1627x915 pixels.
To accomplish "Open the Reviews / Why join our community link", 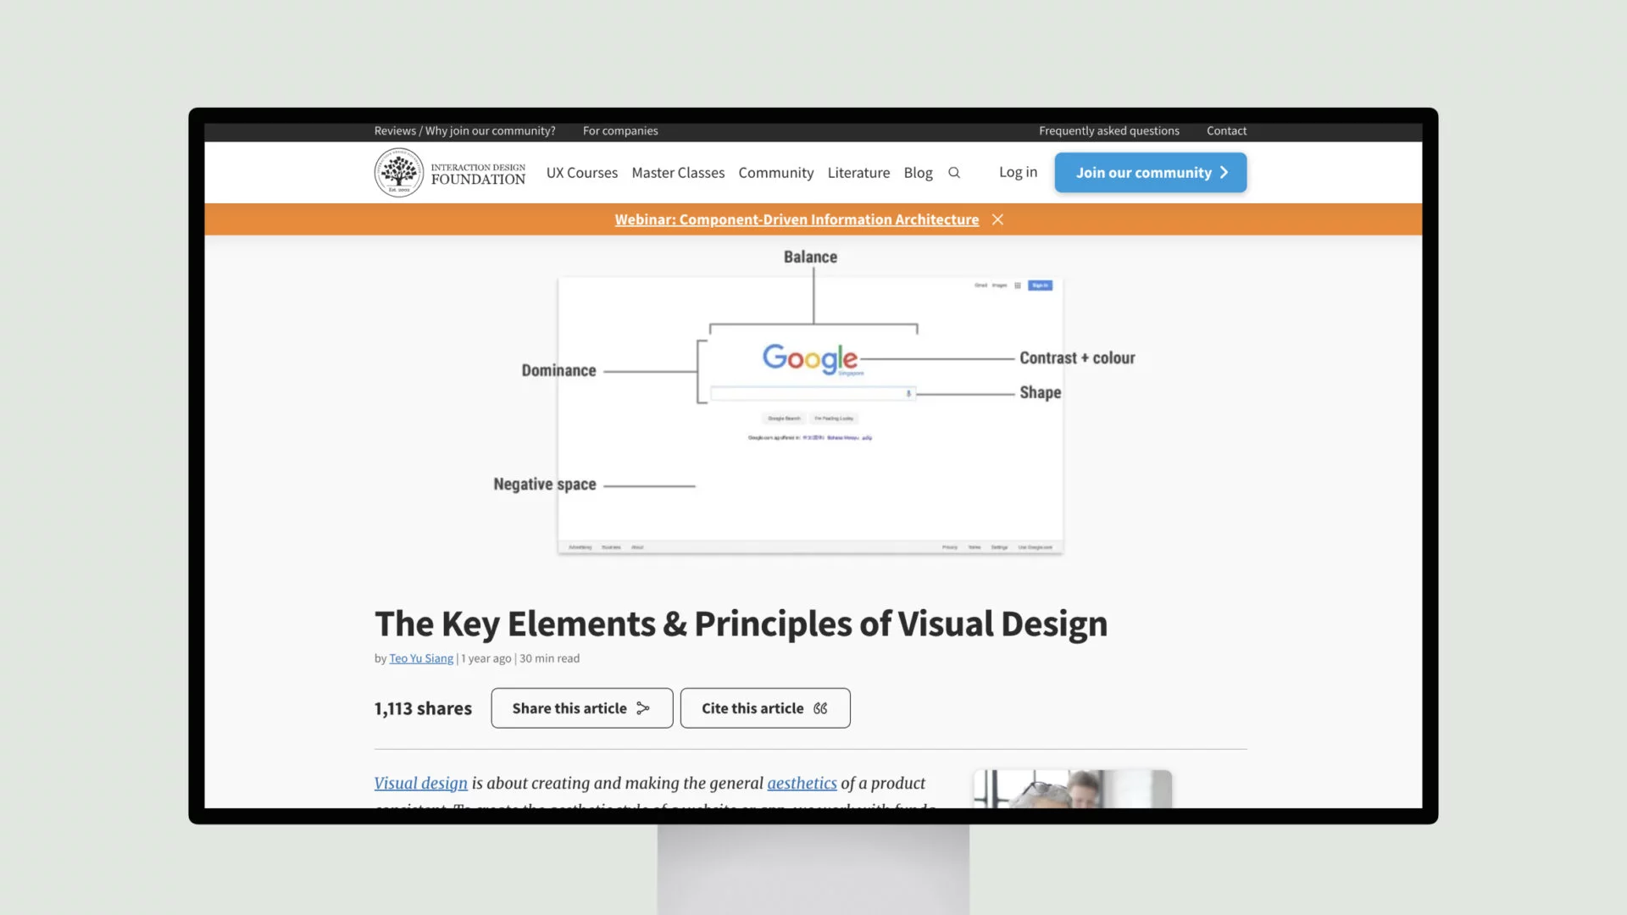I will tap(464, 130).
